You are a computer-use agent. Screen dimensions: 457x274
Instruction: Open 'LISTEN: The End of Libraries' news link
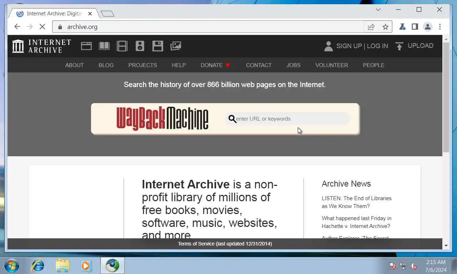click(357, 202)
